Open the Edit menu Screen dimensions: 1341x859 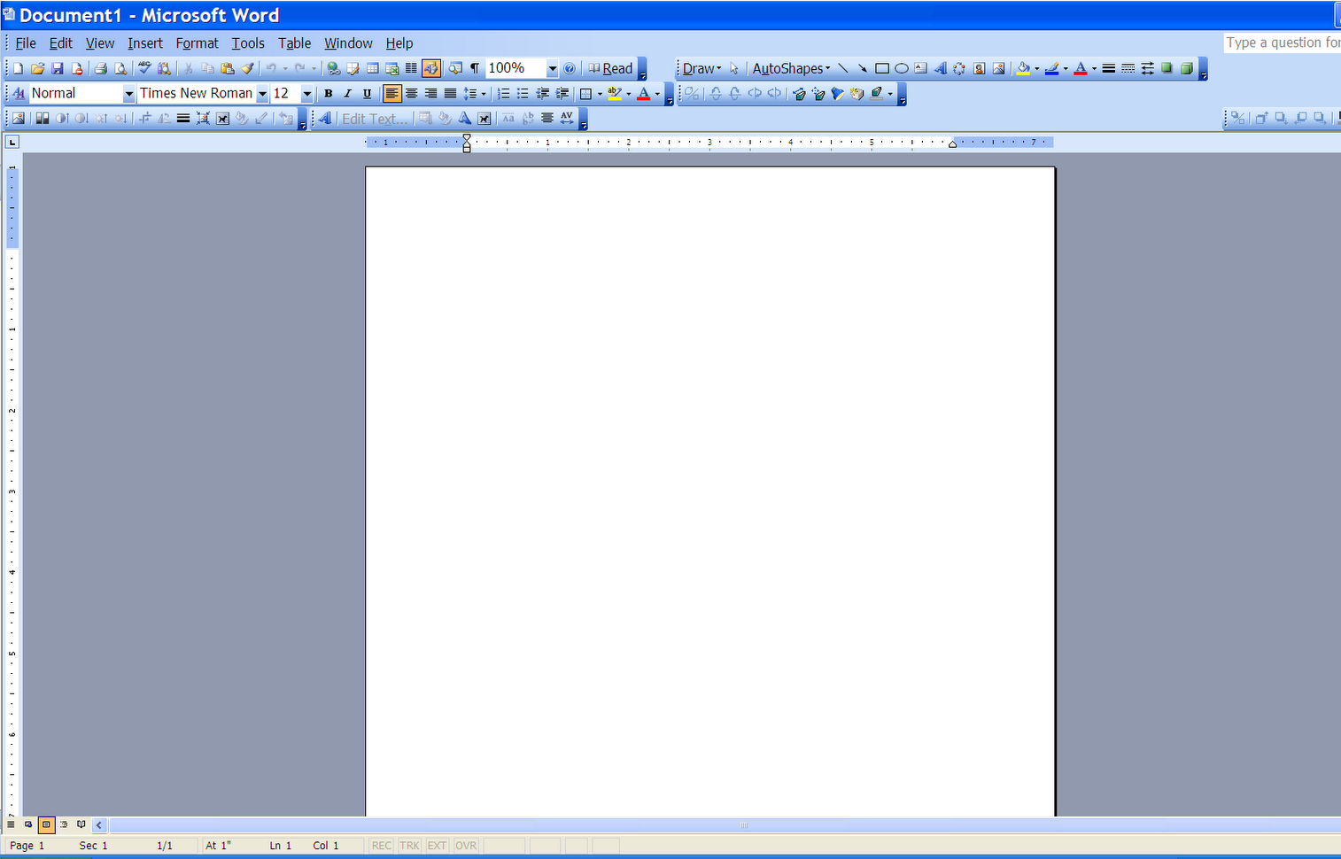pyautogui.click(x=61, y=43)
